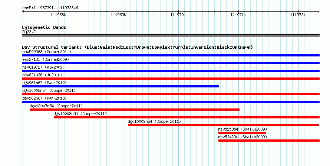
Task: Click the nsv821026 (Ju2010) label
Action: [42, 75]
